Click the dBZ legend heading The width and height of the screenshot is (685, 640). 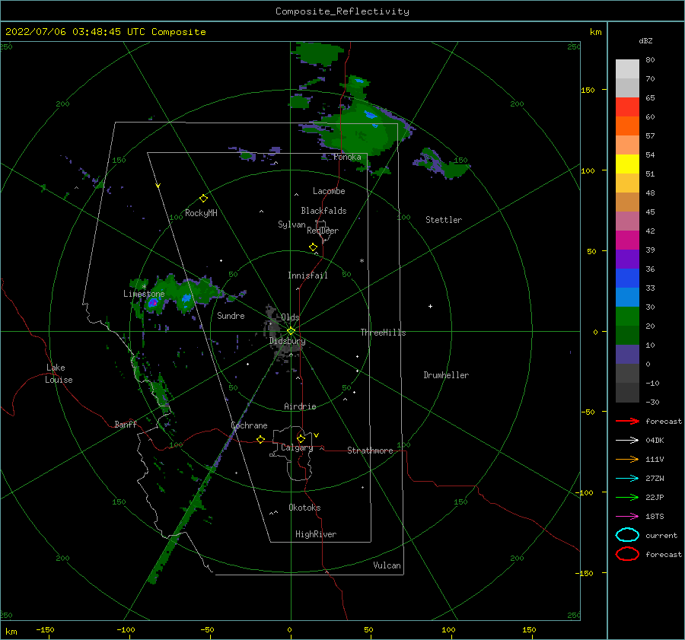coord(645,41)
